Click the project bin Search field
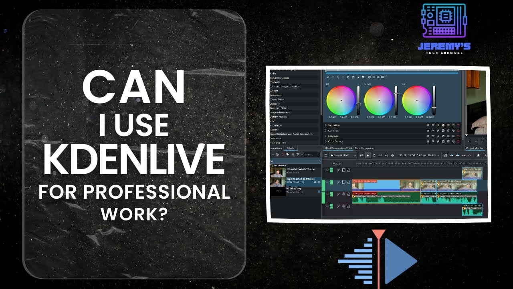The width and height of the screenshot is (513, 289). [312, 155]
